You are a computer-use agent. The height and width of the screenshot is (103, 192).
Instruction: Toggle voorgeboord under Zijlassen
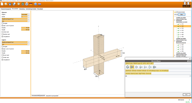2,37
